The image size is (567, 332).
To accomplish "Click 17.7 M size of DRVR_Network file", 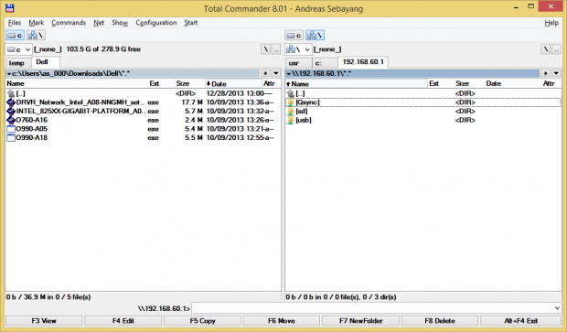I will (192, 102).
